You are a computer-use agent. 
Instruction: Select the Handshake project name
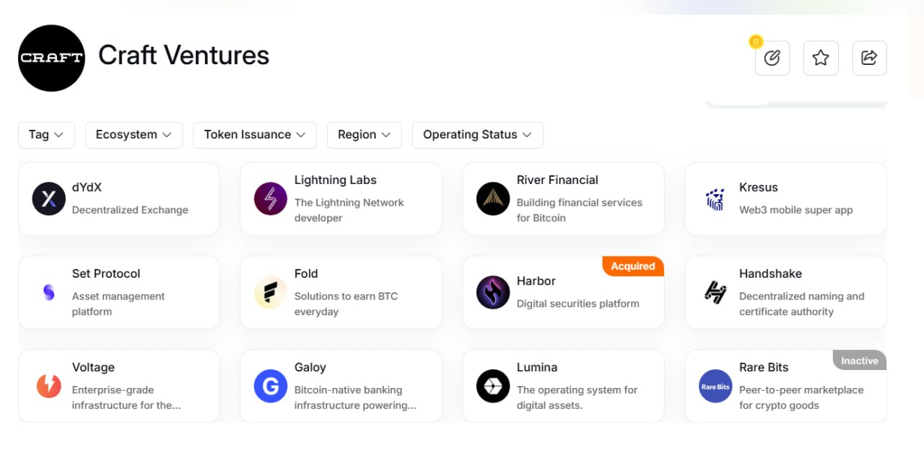770,274
